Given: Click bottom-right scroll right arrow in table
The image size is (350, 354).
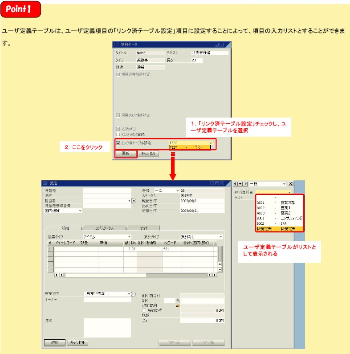Looking at the screenshot, I should pyautogui.click(x=215, y=275).
